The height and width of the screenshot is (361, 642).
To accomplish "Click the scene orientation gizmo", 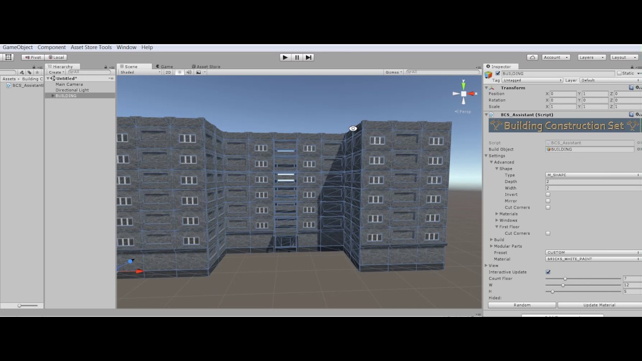I will [464, 94].
